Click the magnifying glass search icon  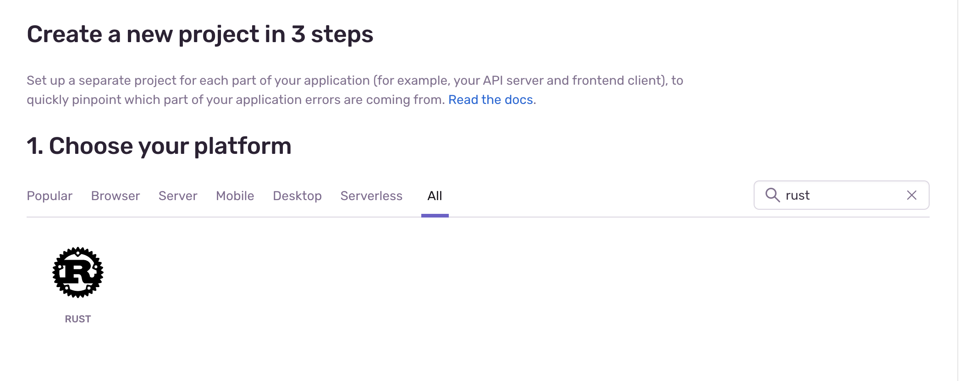click(772, 195)
